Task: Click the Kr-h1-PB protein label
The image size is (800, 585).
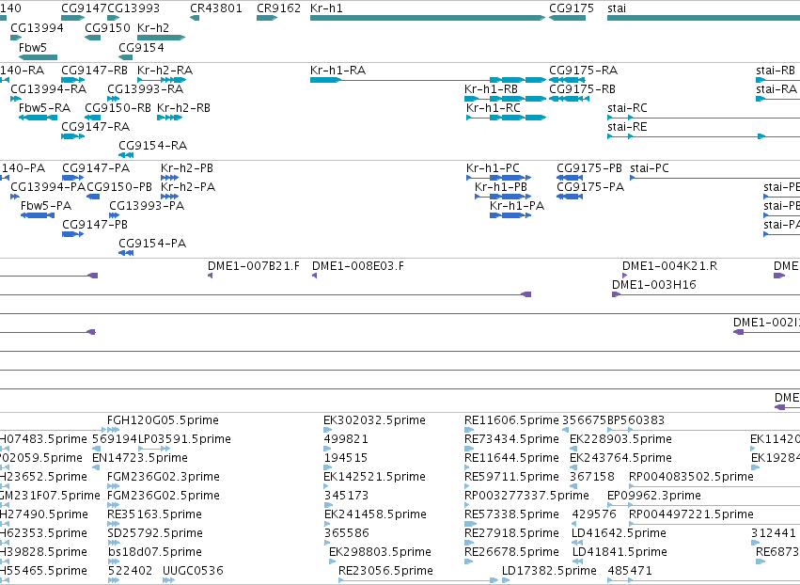Action: pos(500,187)
